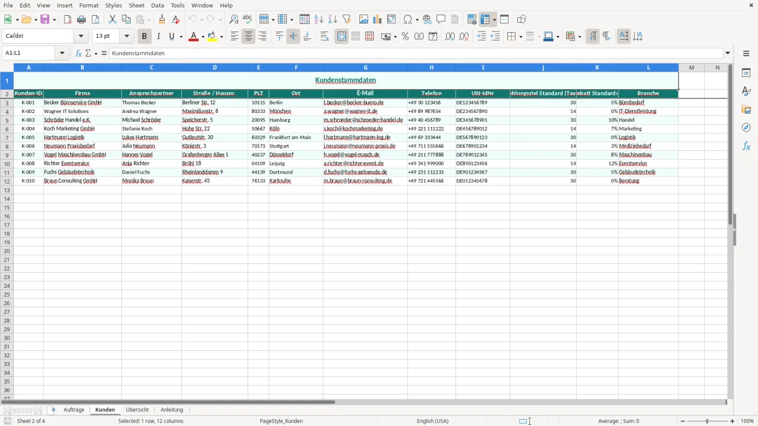Open sidebar Navigator compass icon
The image size is (758, 426).
tap(746, 127)
